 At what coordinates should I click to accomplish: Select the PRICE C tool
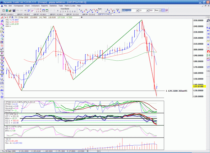[2, 56]
